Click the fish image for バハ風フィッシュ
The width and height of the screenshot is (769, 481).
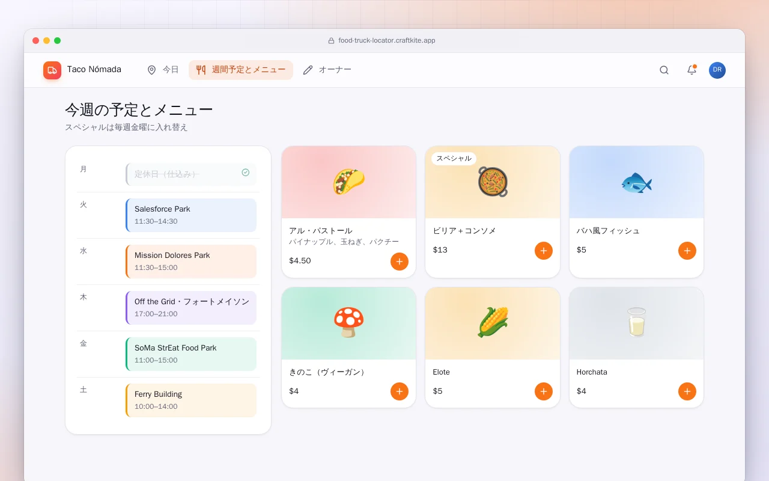636,182
